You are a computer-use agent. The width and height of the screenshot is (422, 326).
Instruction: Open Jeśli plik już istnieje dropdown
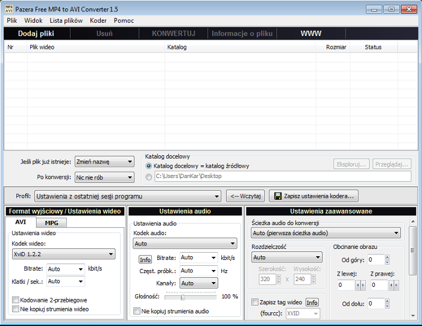point(104,162)
